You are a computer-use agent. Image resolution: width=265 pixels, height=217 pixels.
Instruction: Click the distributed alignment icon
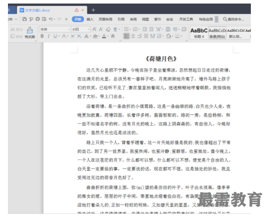pyautogui.click(x=153, y=36)
